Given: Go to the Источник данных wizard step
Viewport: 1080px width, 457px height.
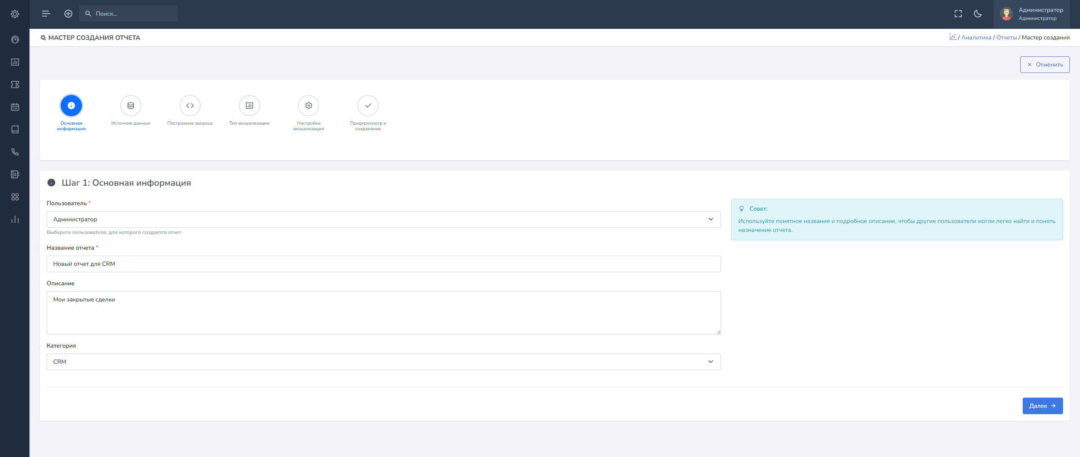Looking at the screenshot, I should [x=131, y=106].
